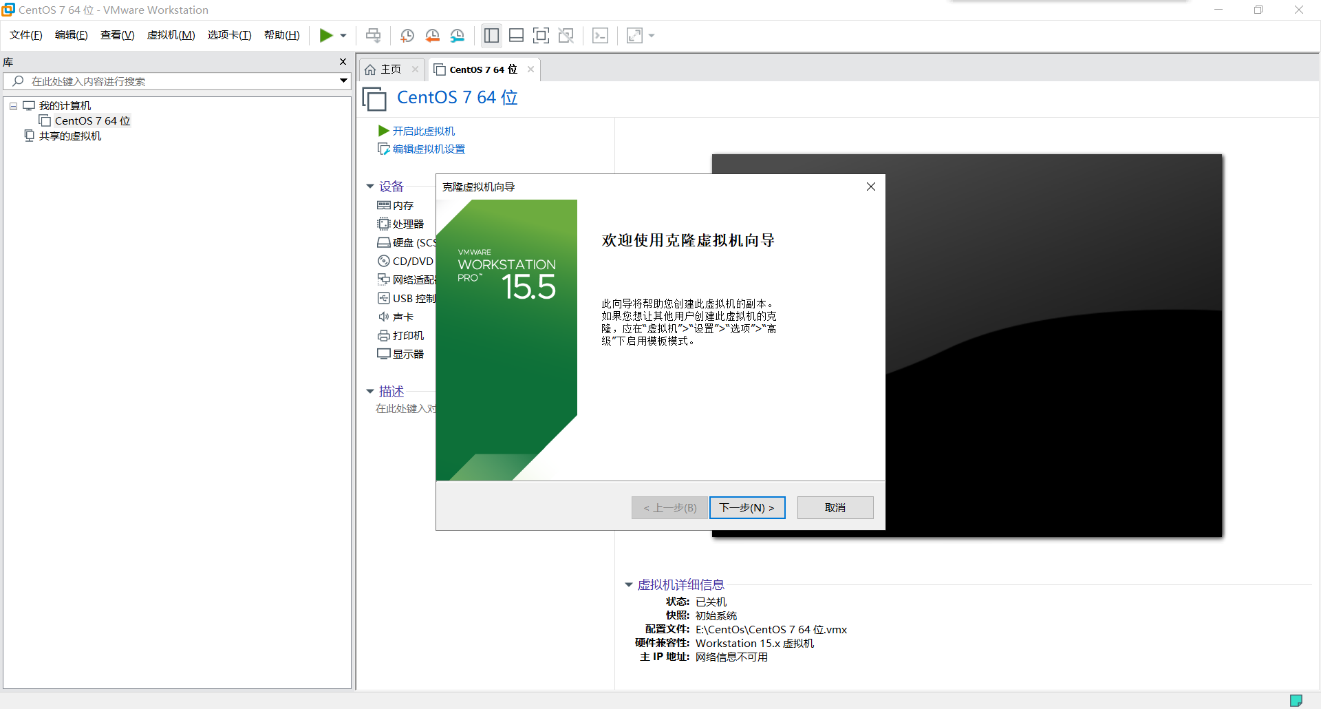Click the status bar message icon
Screen dimensions: 1321x709
(x=1296, y=701)
